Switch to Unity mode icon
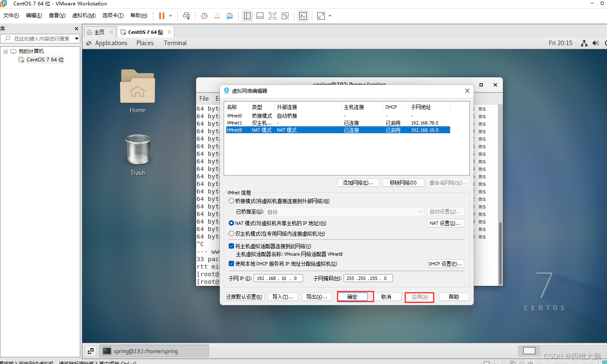 tap(285, 16)
